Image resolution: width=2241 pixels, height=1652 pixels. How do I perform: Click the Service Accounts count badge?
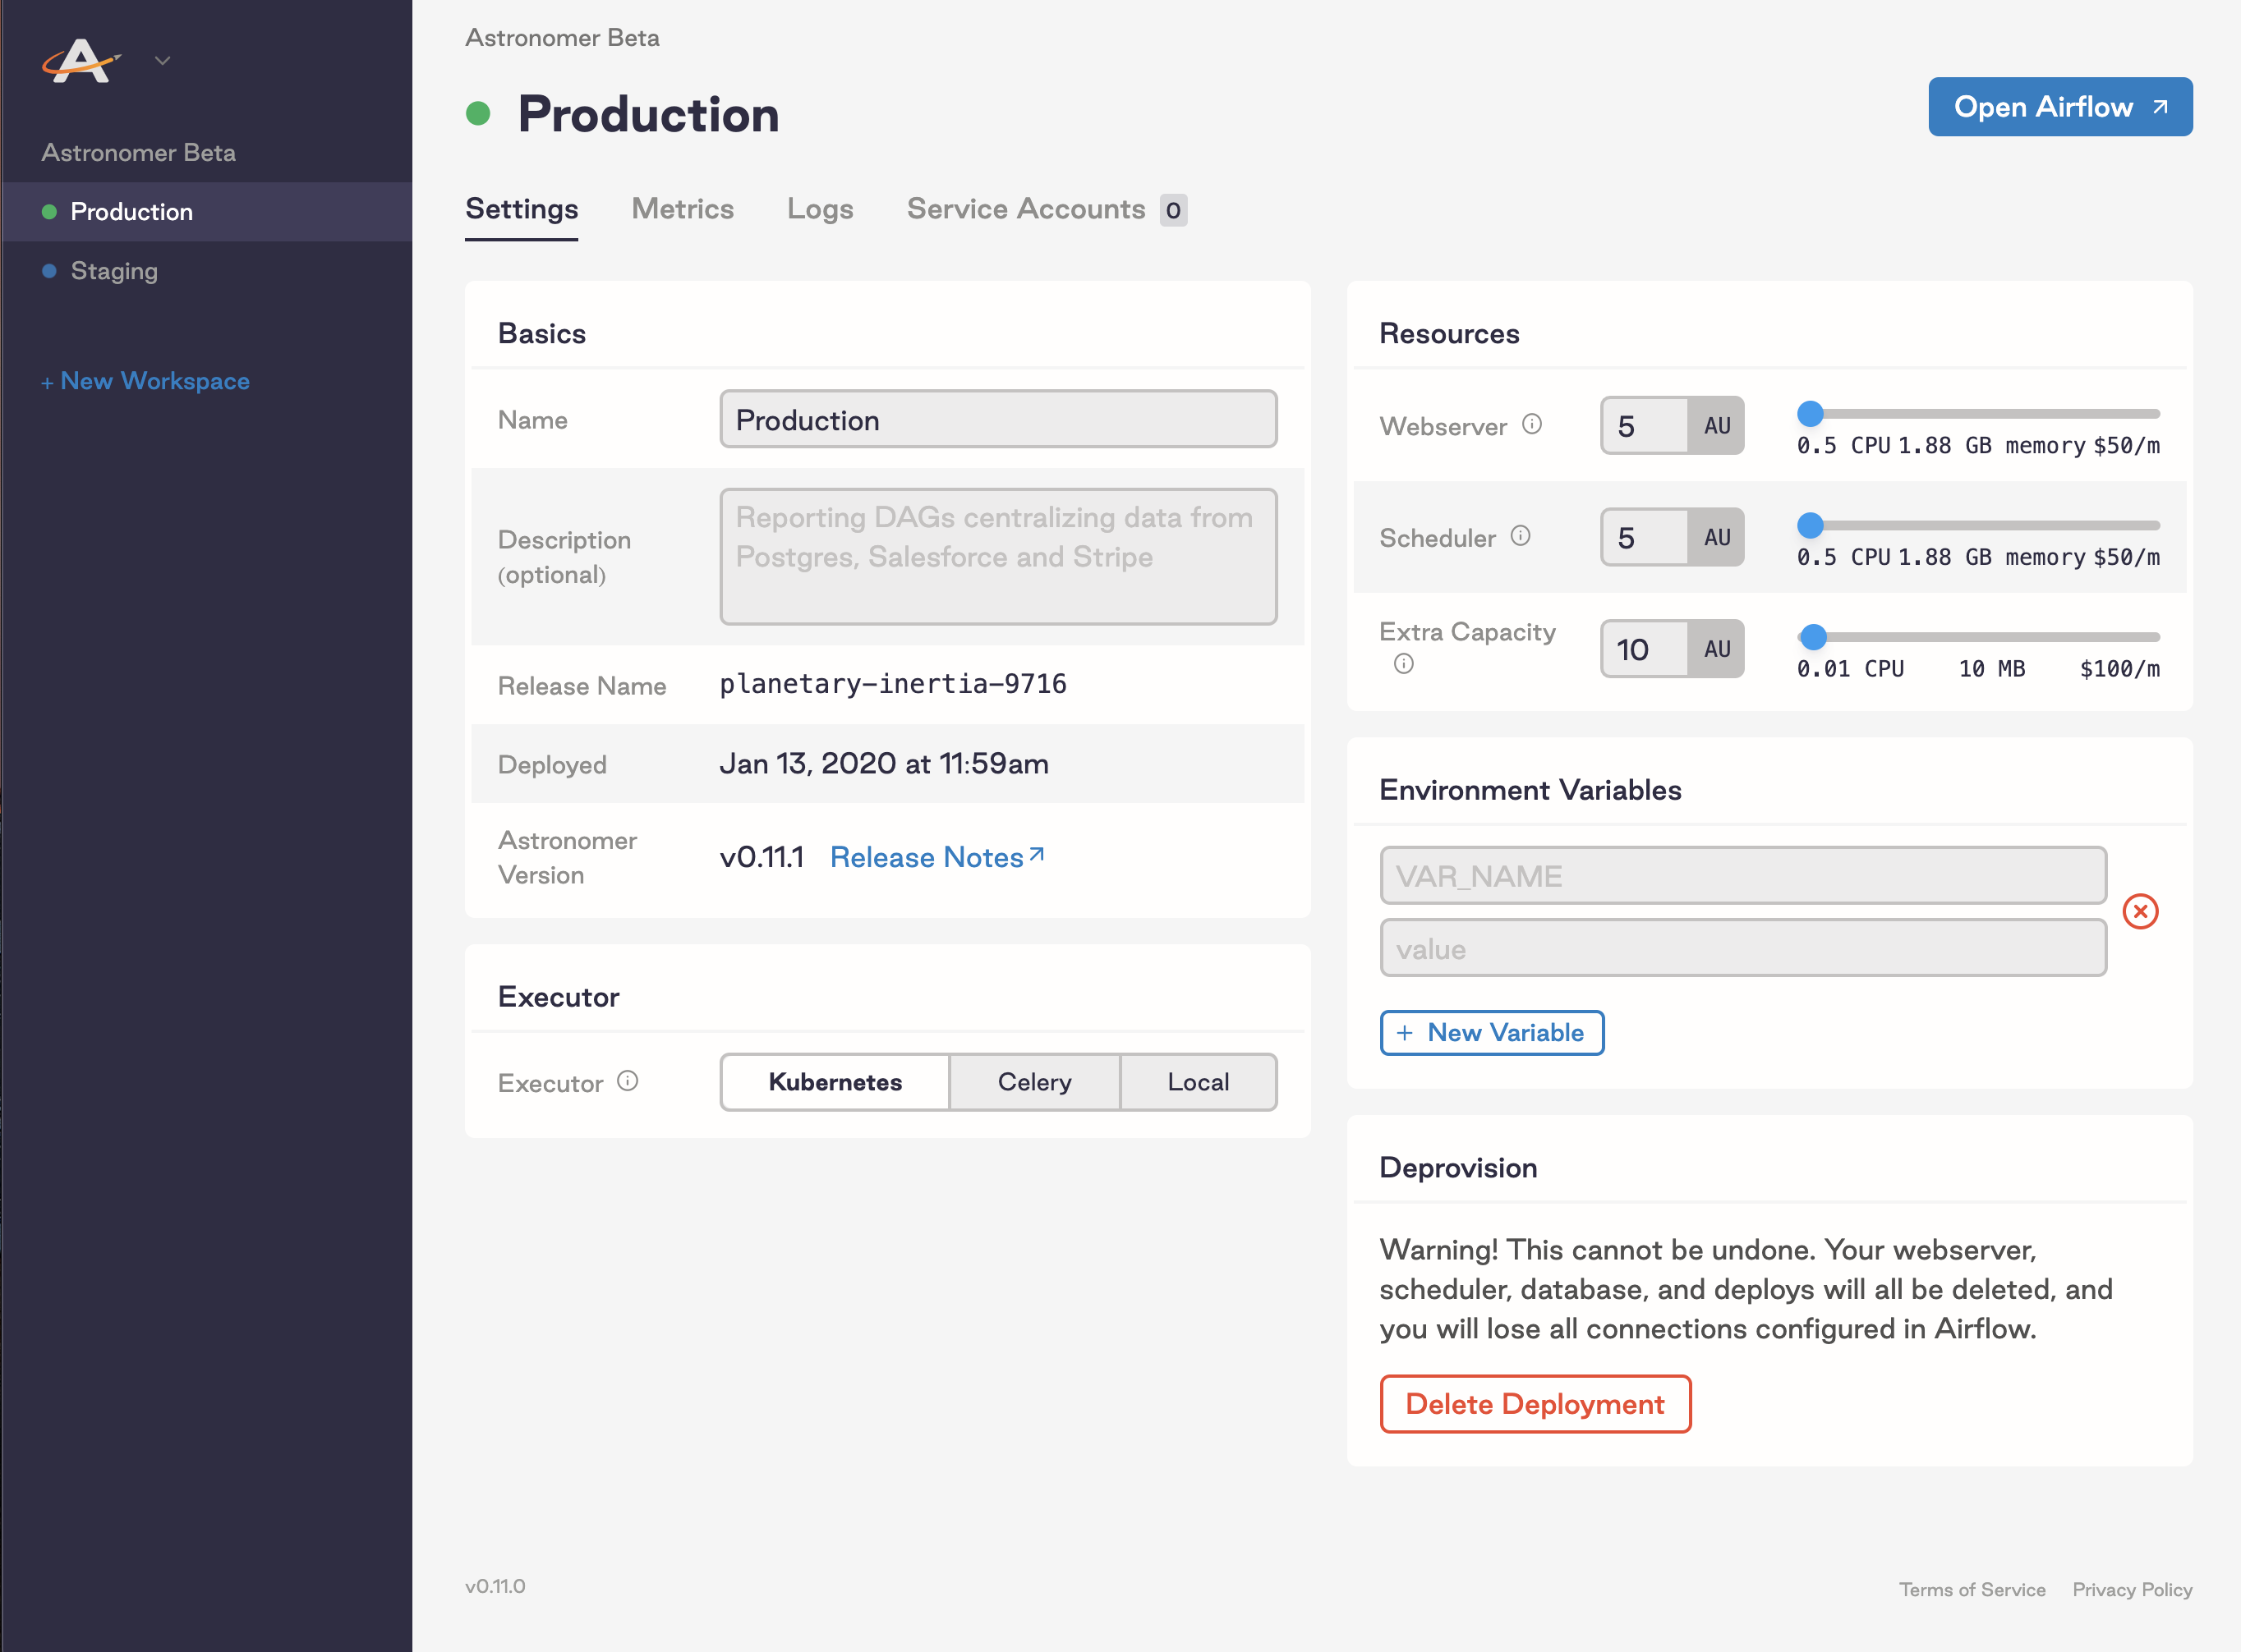tap(1172, 210)
